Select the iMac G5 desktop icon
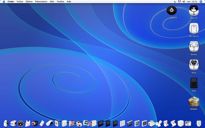 pyautogui.click(x=194, y=10)
